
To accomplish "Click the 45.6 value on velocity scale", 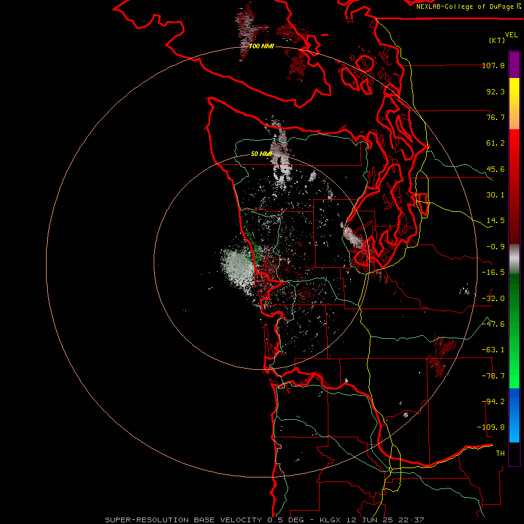I will point(495,169).
